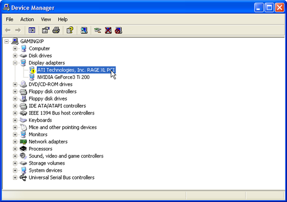Click the DVD/CD-ROM drives icon

[x=24, y=84]
